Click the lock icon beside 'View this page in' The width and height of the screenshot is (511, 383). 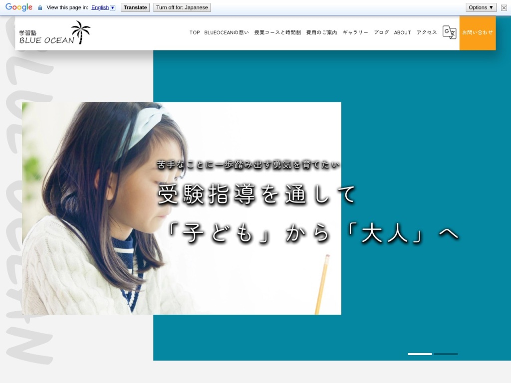pyautogui.click(x=40, y=8)
